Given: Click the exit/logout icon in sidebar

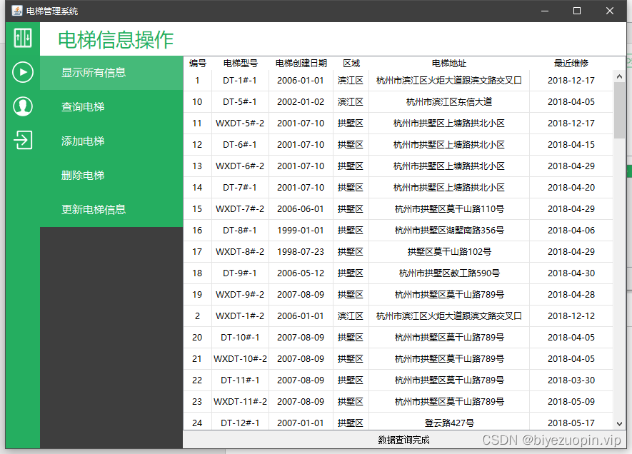Looking at the screenshot, I should [21, 140].
